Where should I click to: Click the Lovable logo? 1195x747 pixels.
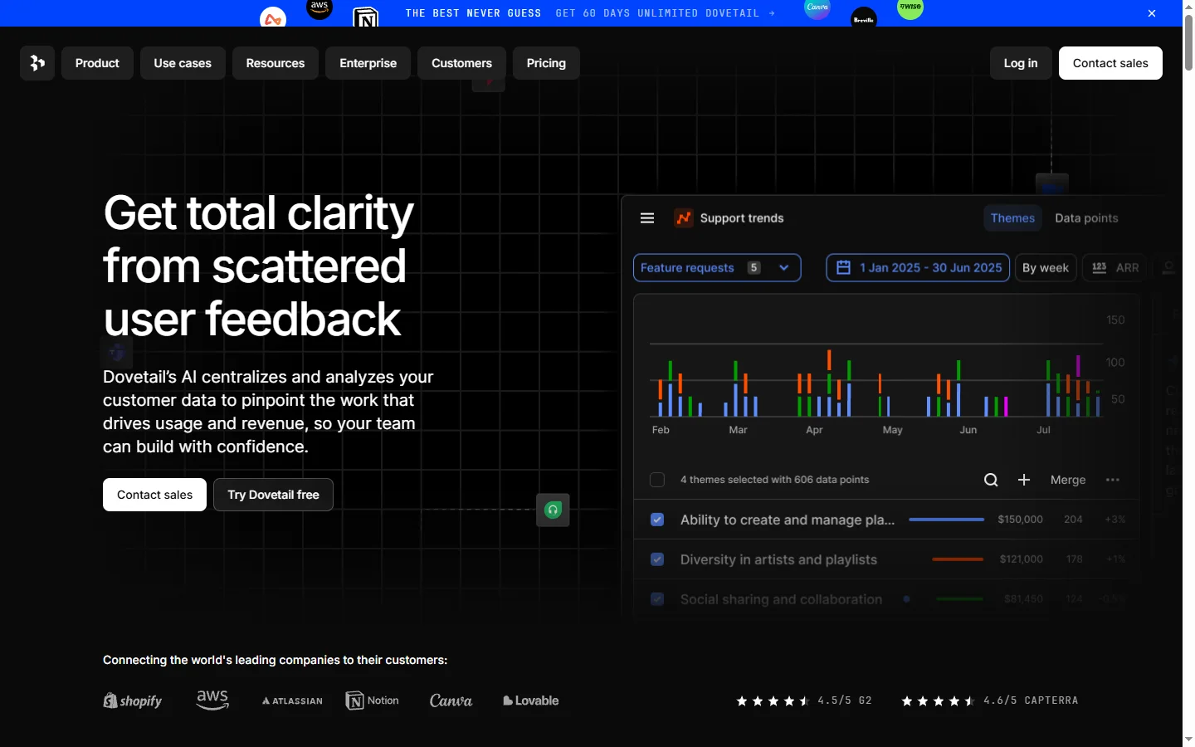click(531, 701)
